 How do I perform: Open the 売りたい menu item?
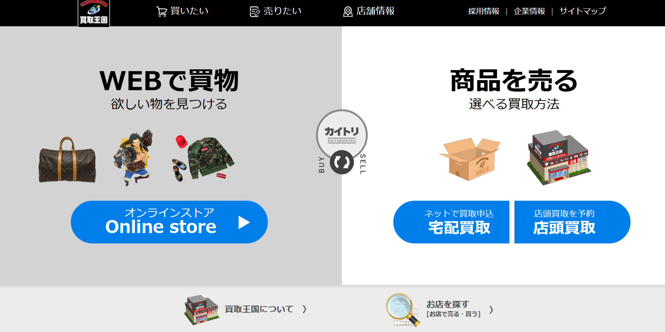276,11
